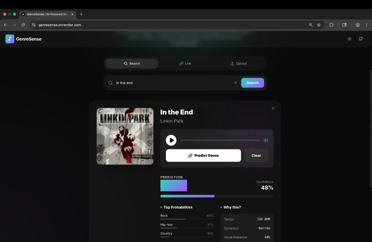Clear the search field with the X icon
Image resolution: width=372 pixels, height=242 pixels.
235,83
